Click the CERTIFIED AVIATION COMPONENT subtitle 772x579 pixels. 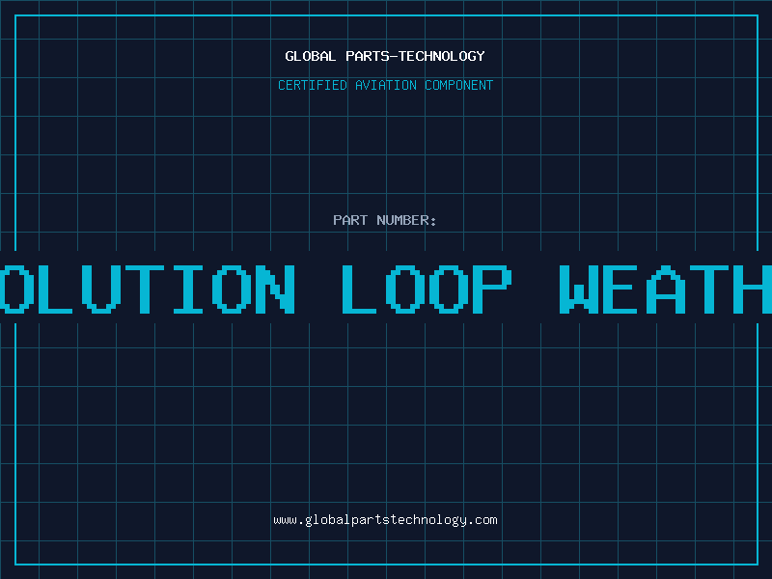click(385, 85)
